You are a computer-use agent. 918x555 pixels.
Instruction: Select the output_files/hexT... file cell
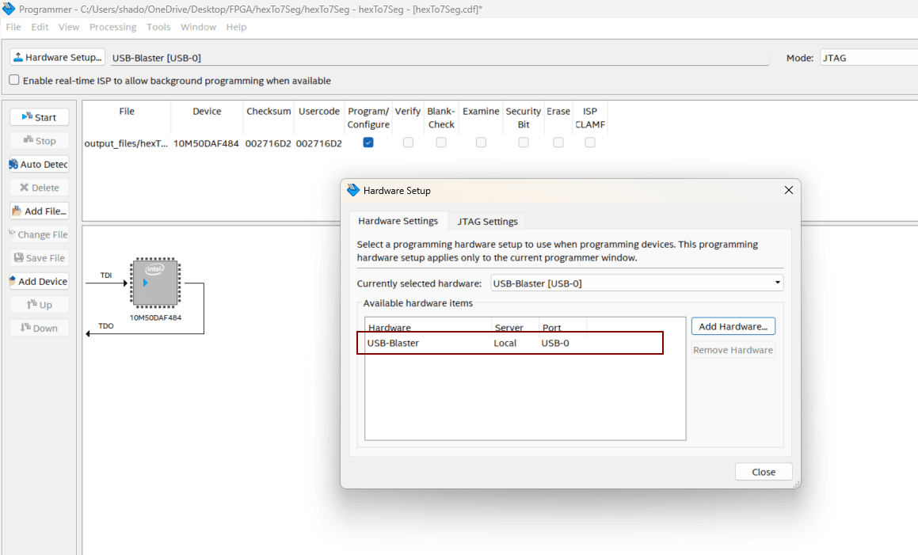pyautogui.click(x=126, y=143)
